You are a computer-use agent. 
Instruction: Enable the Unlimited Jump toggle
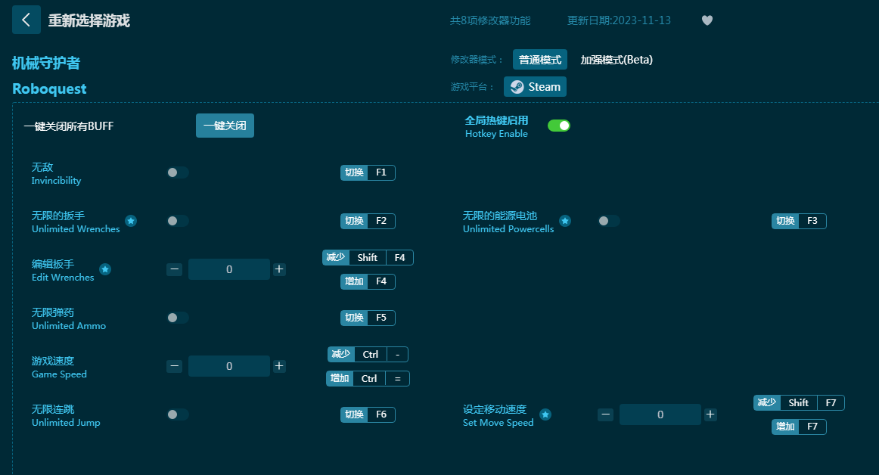pos(178,414)
